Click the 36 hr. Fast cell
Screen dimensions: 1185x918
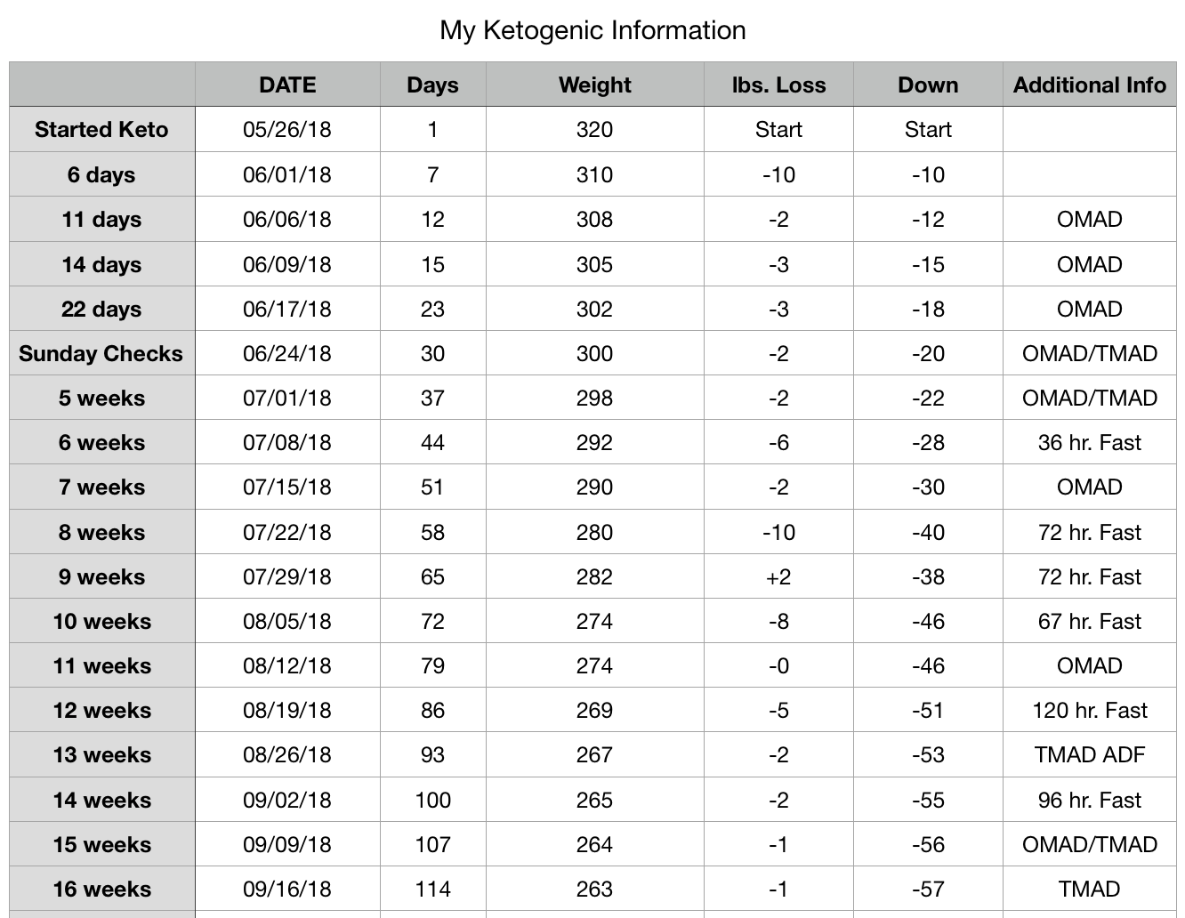pos(1090,442)
